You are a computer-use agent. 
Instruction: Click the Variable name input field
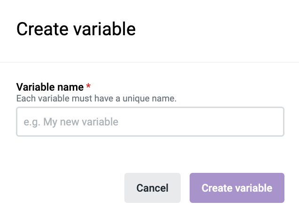150,122
